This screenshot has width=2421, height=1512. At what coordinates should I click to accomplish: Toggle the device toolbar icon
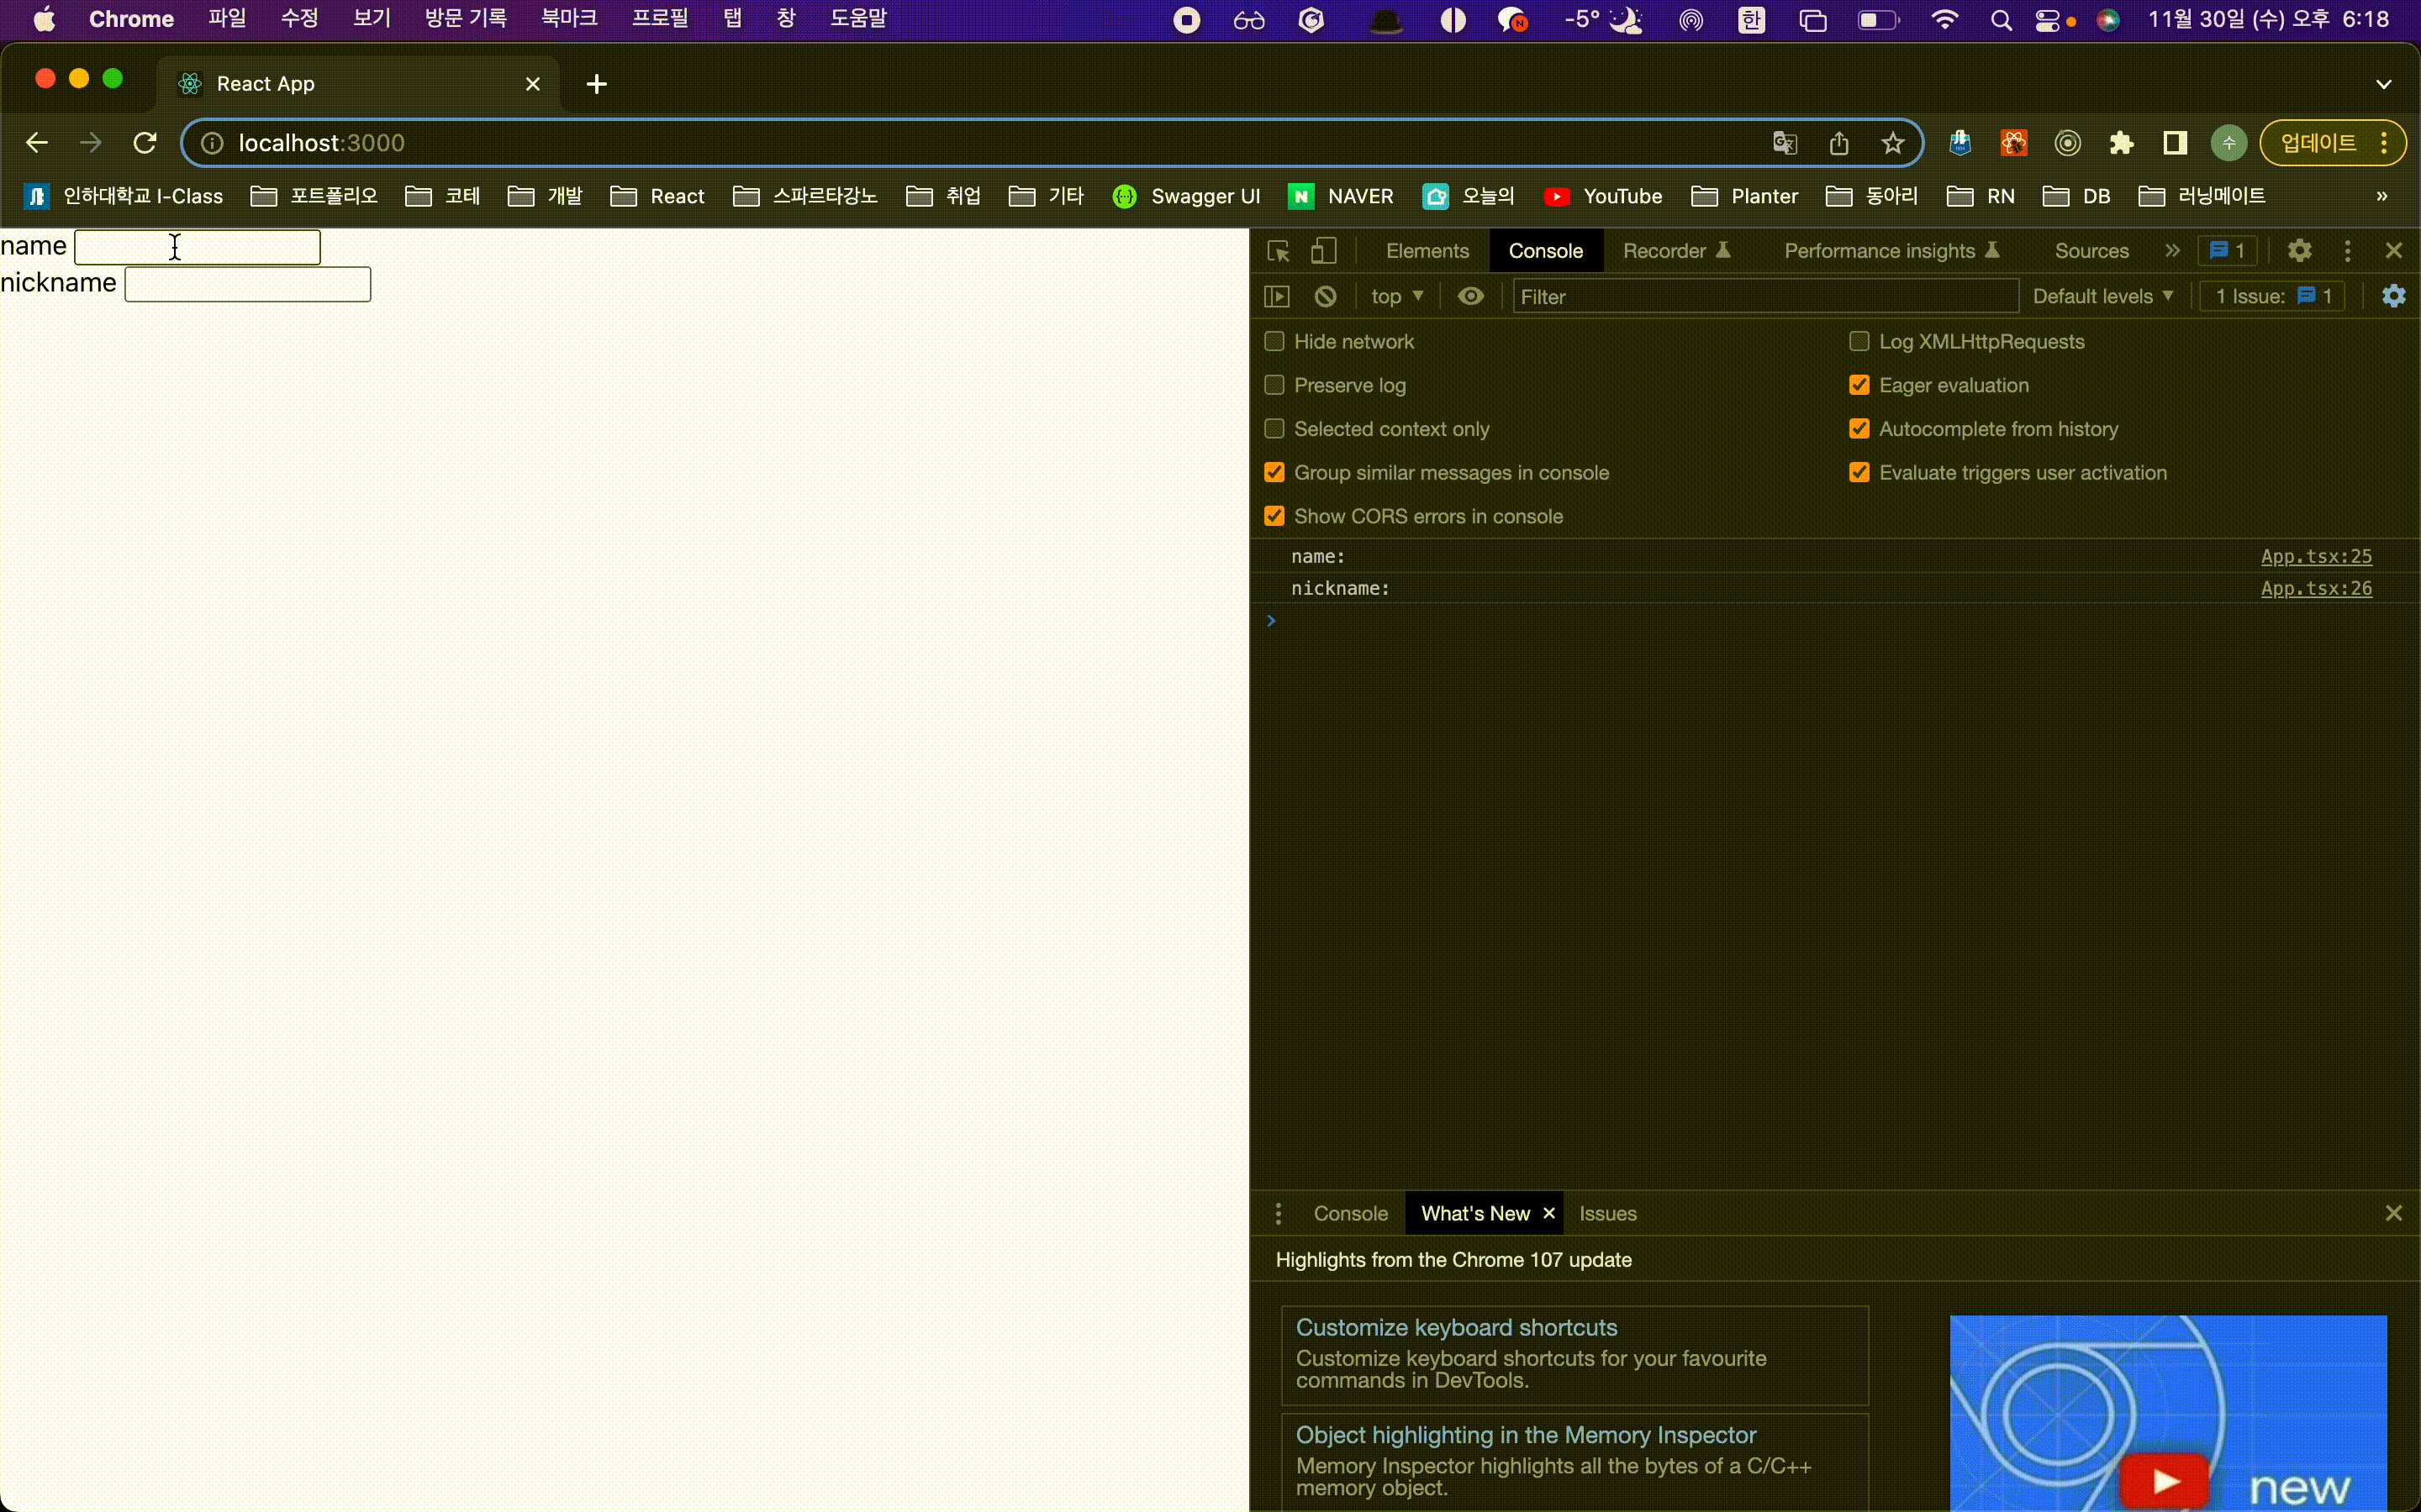[1323, 251]
